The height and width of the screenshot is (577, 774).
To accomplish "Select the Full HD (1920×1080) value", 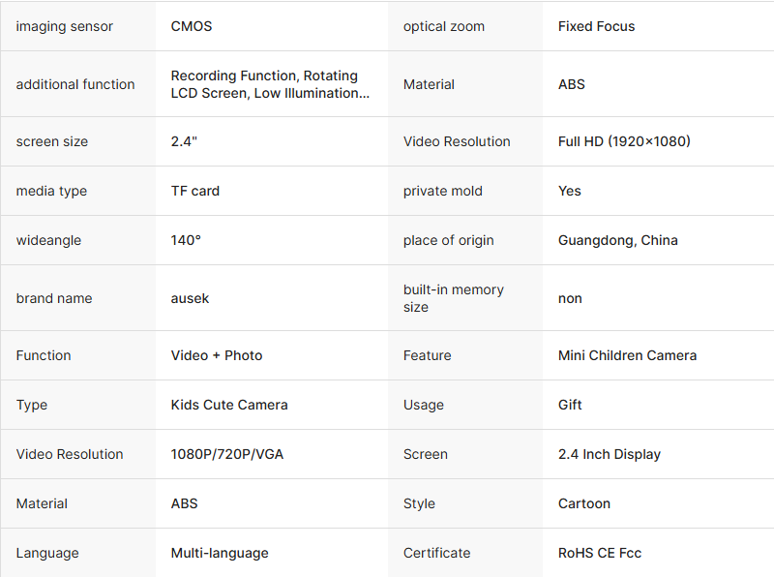I will (x=624, y=141).
